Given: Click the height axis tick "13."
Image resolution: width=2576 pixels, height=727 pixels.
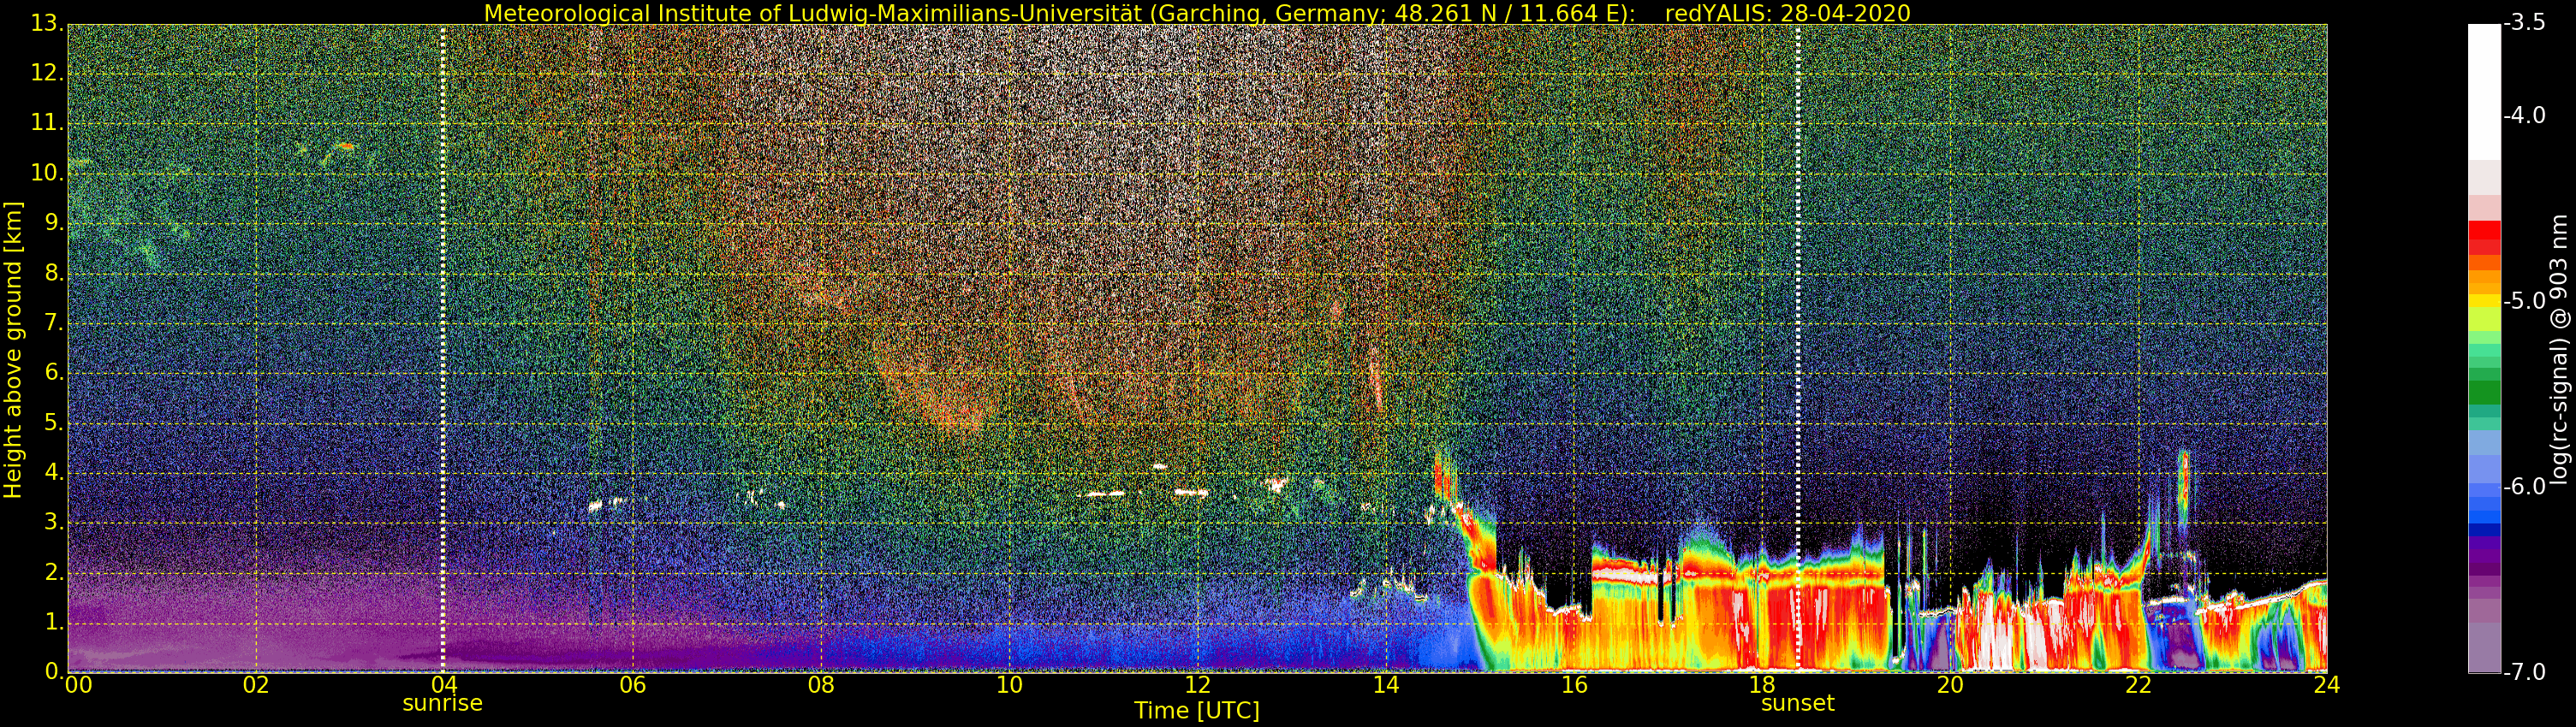Looking at the screenshot, I should pos(47,24).
